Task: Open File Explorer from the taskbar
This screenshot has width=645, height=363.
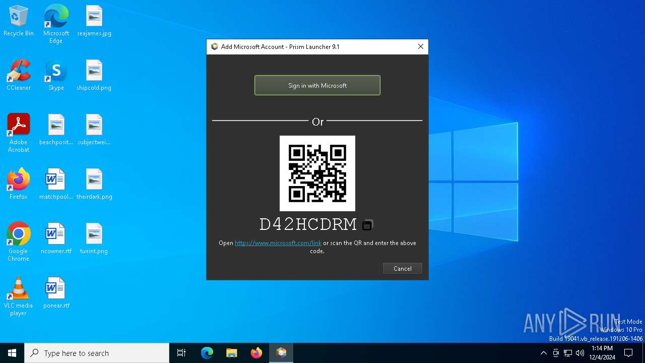Action: click(232, 353)
